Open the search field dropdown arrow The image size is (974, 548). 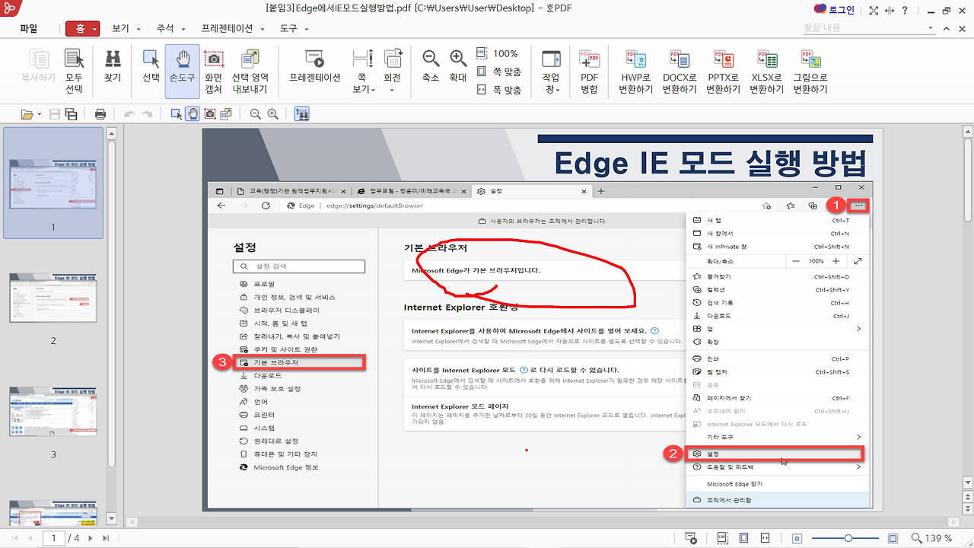(931, 28)
